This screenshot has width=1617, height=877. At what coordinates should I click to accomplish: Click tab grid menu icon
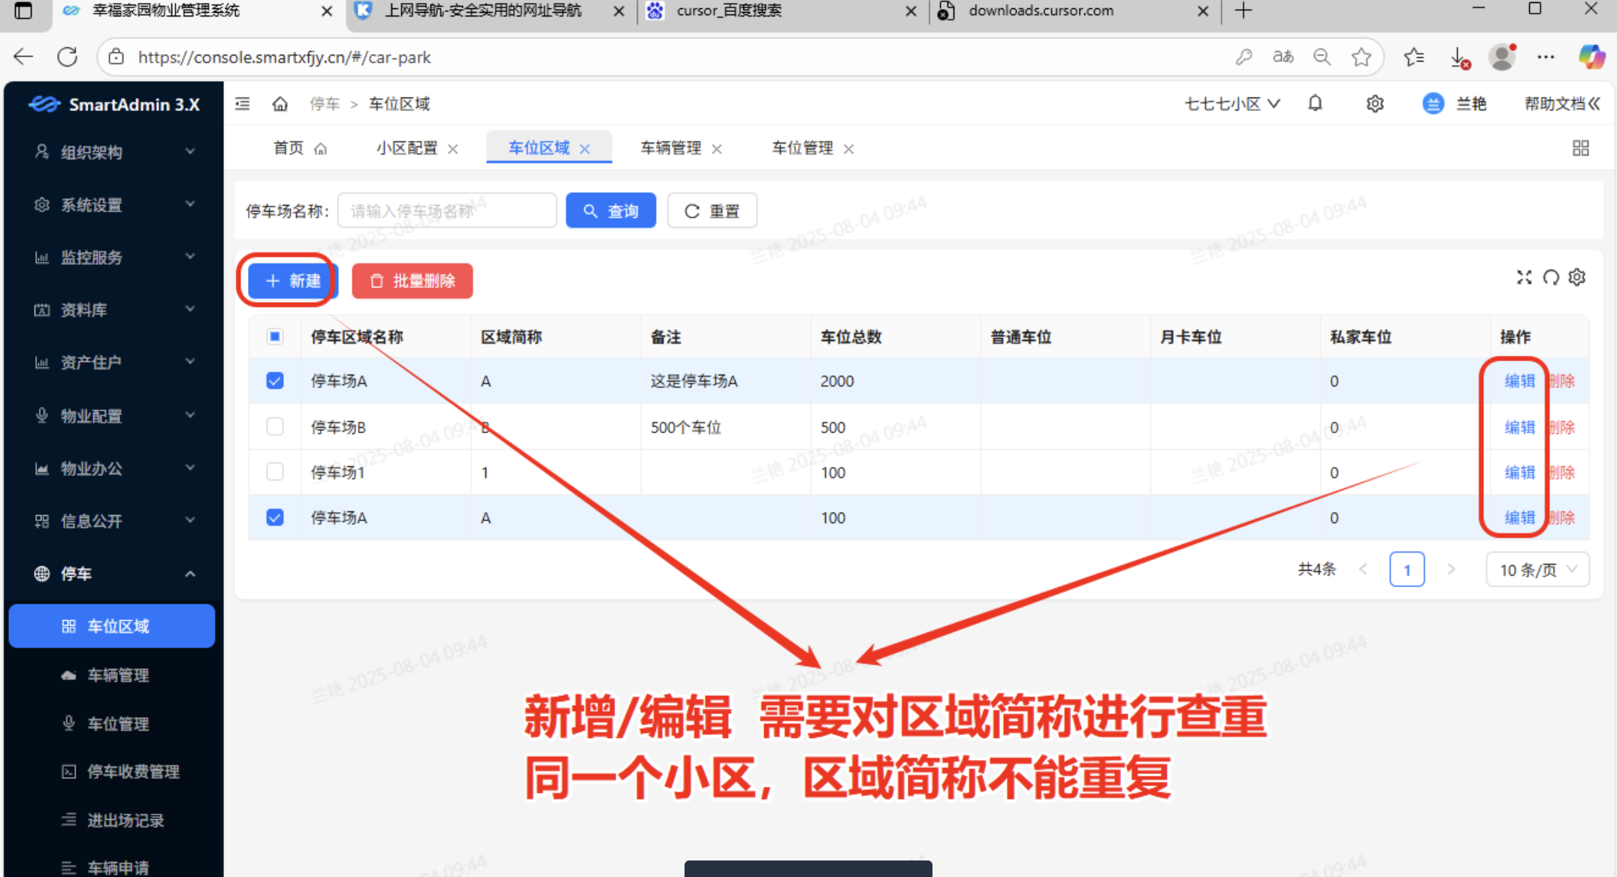tap(1580, 148)
